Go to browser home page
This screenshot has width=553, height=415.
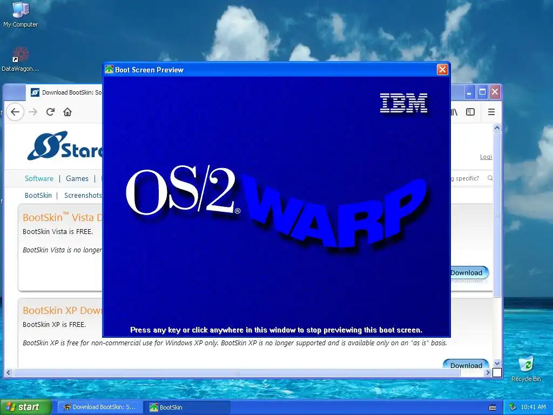(x=68, y=112)
